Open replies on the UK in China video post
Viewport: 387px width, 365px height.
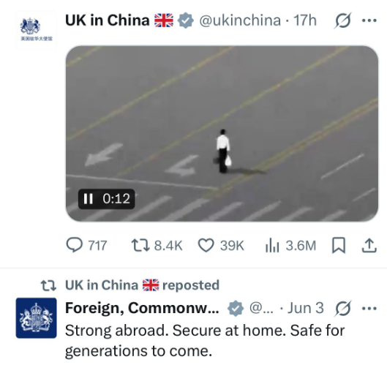pos(86,246)
